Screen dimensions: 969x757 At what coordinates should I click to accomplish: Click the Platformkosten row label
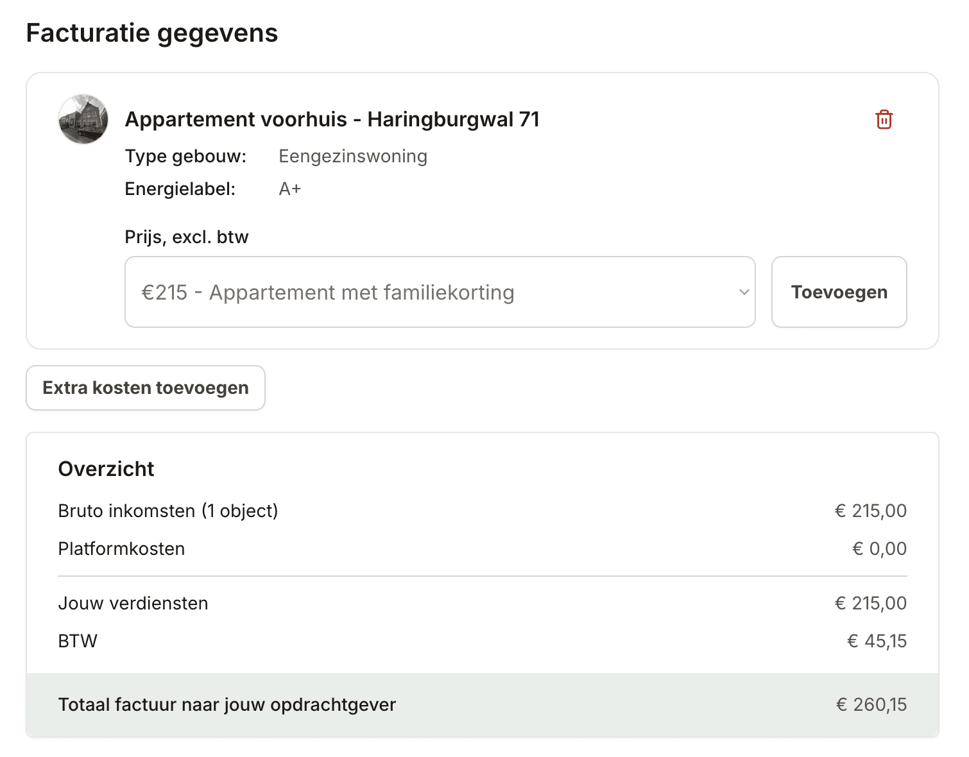click(121, 549)
